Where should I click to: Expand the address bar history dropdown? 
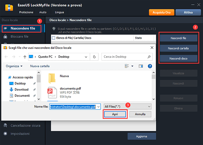click(x=86, y=57)
